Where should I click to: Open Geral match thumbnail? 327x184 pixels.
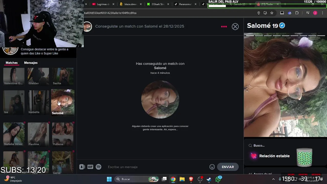63,163
